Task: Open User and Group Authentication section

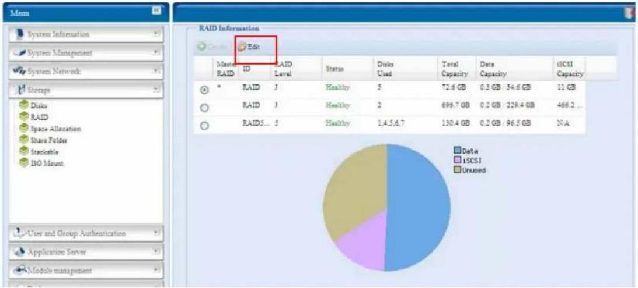Action: point(85,234)
